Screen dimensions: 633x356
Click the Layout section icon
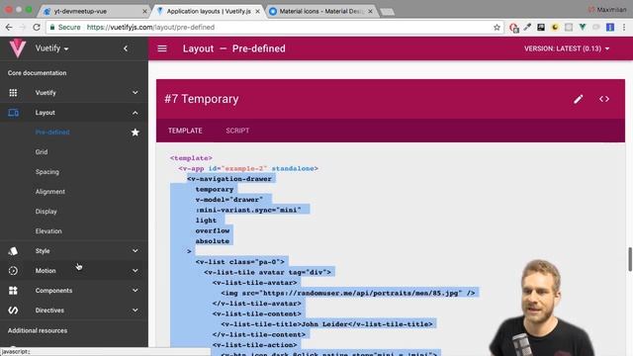click(x=13, y=113)
